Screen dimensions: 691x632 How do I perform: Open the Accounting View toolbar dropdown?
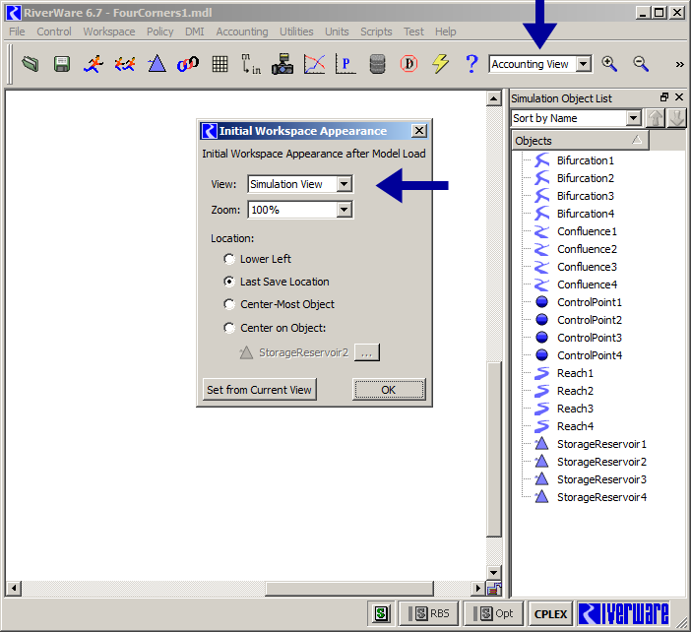(x=584, y=64)
